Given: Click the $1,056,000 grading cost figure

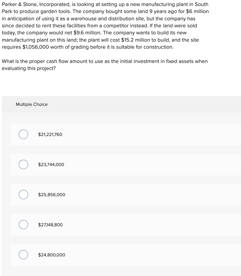Looking at the screenshot, I should [x=36, y=47].
